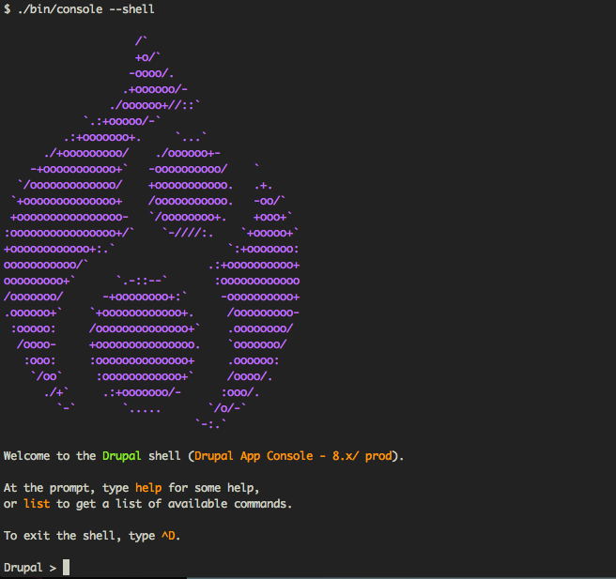Image resolution: width=616 pixels, height=579 pixels.
Task: Place cursor at the shell prompt cursor block
Action: (67, 567)
